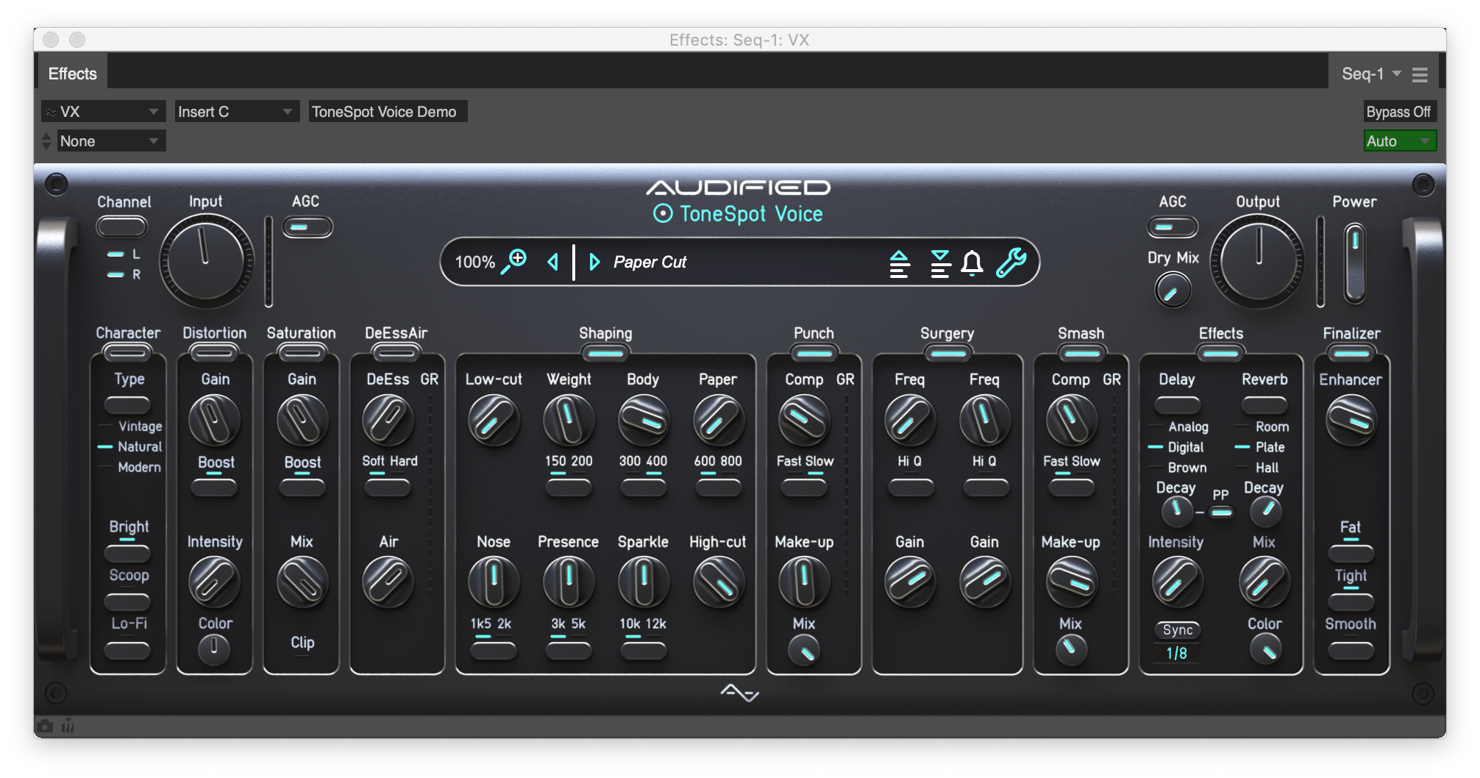Click the Bypass Off button
Screen dimensions: 1480x778
[x=1398, y=111]
